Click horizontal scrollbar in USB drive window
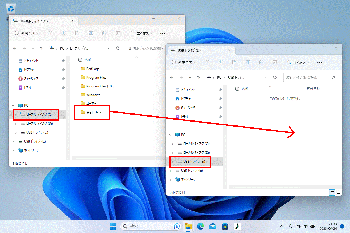350x233 pixels. (267, 187)
